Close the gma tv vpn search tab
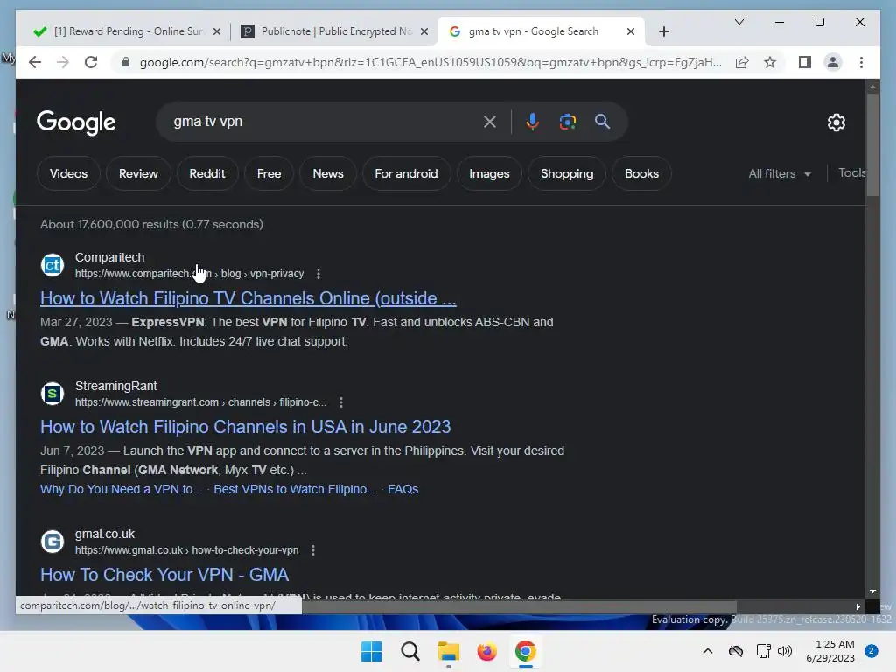The width and height of the screenshot is (896, 672). [631, 32]
